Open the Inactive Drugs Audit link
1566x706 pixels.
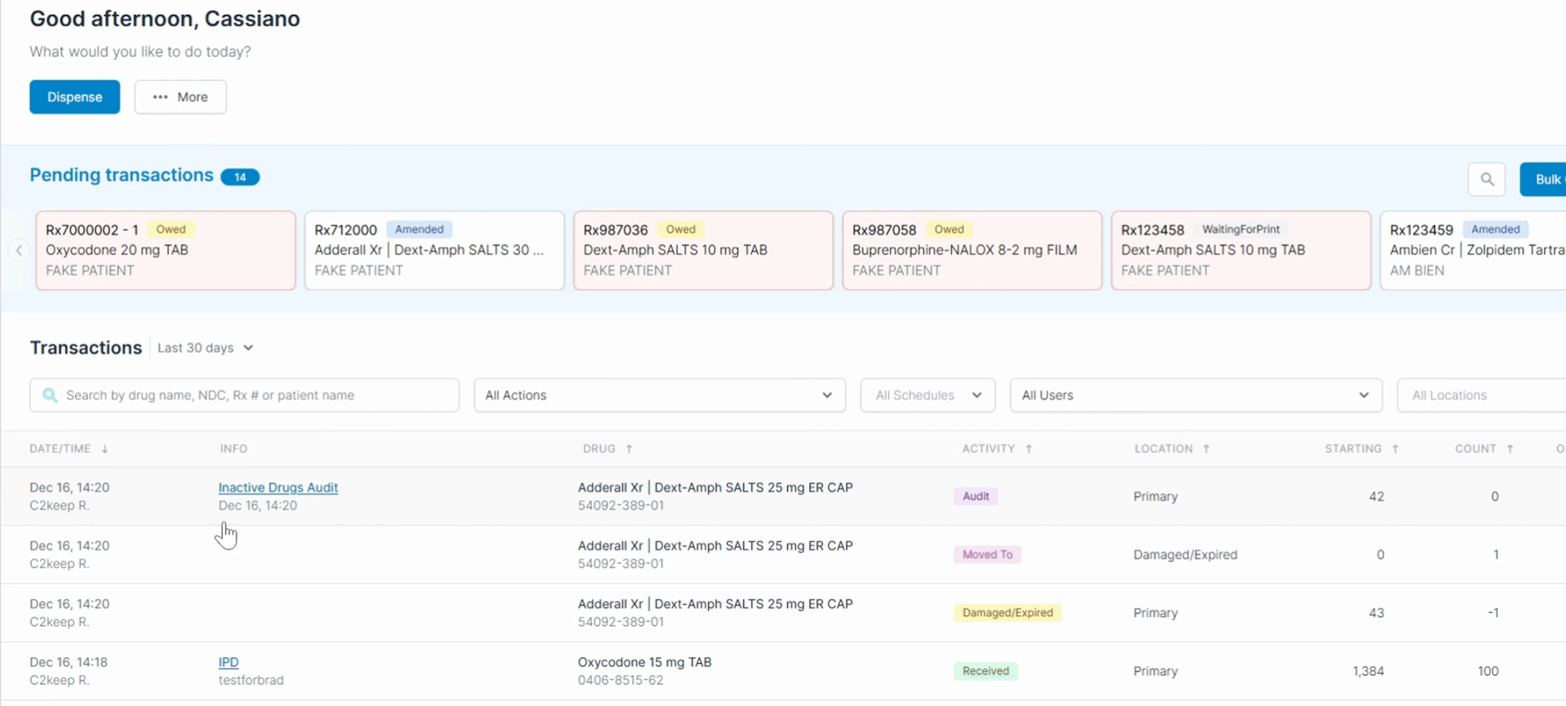(278, 487)
